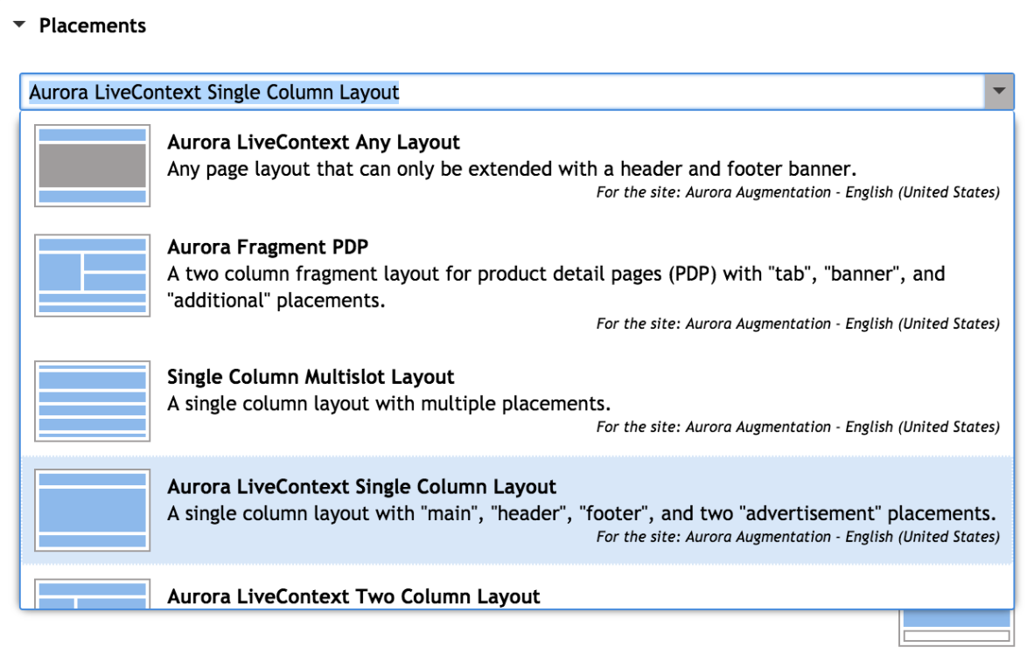Select the Aurora Fragment PDP layout icon
Viewport: 1034px width, 661px height.
(92, 275)
